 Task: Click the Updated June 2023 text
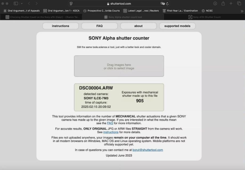click(x=119, y=155)
